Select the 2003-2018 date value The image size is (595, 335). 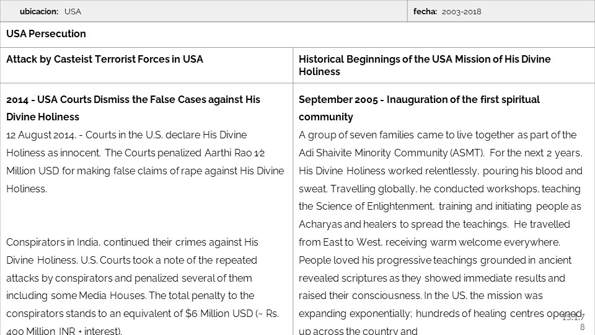(461, 12)
